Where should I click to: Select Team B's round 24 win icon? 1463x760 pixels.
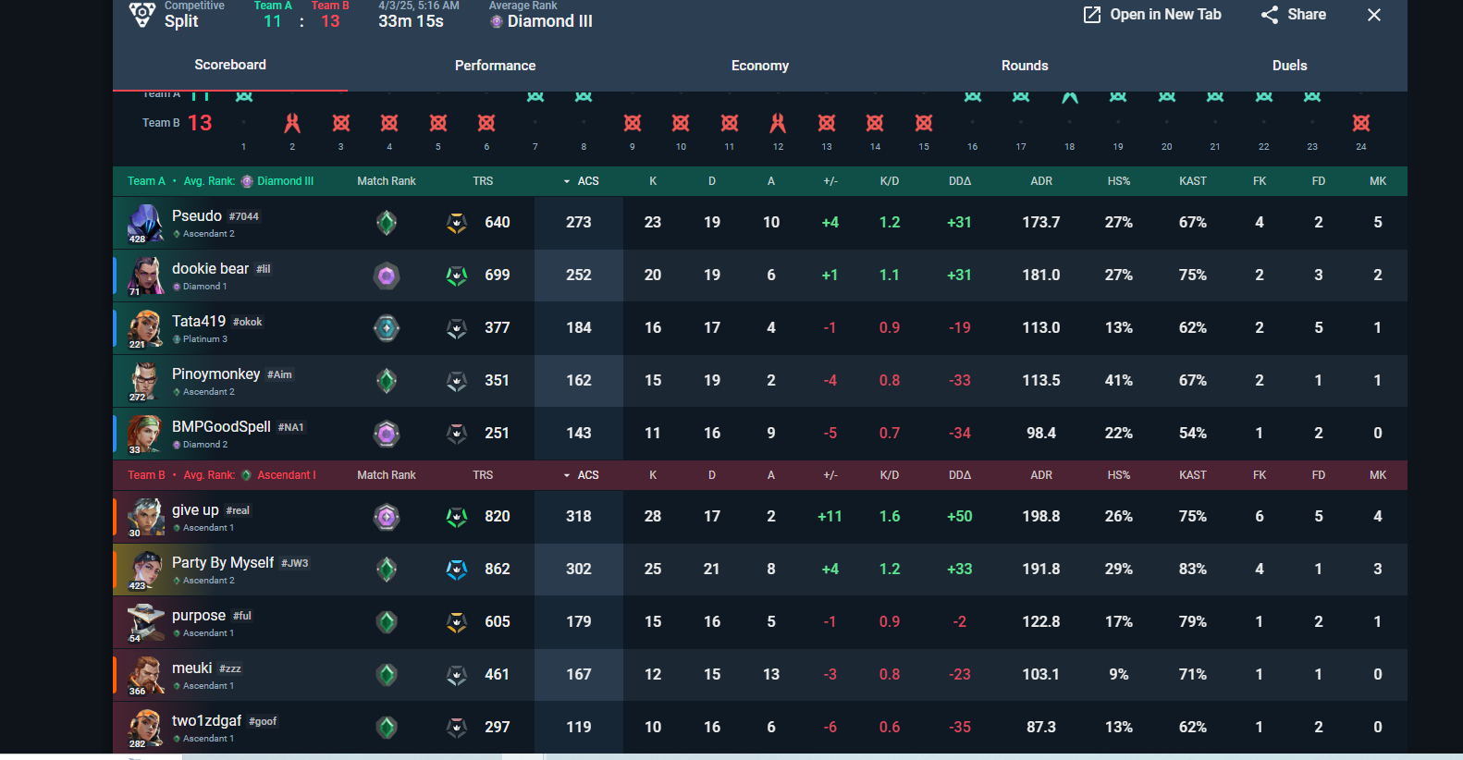click(x=1361, y=123)
